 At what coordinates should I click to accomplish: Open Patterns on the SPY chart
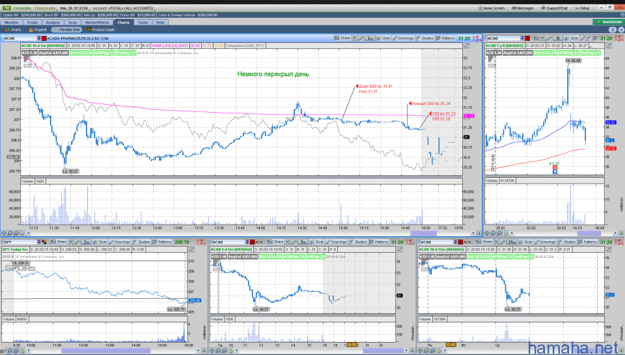[162, 242]
